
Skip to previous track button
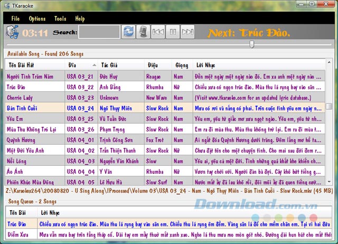click(157, 32)
